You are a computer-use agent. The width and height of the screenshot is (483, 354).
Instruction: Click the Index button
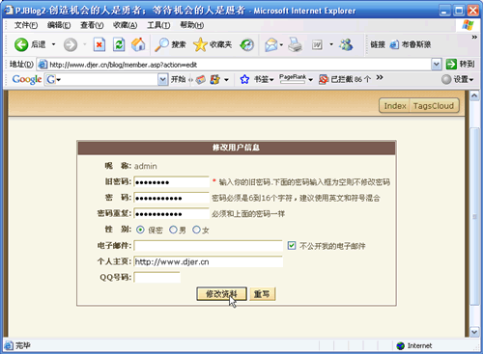pyautogui.click(x=395, y=106)
